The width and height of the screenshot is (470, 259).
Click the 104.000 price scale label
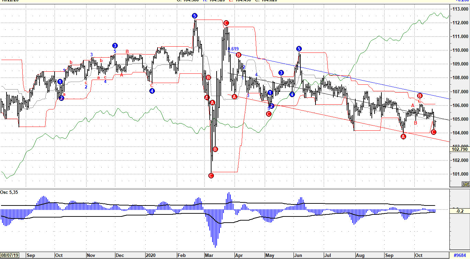(x=461, y=133)
